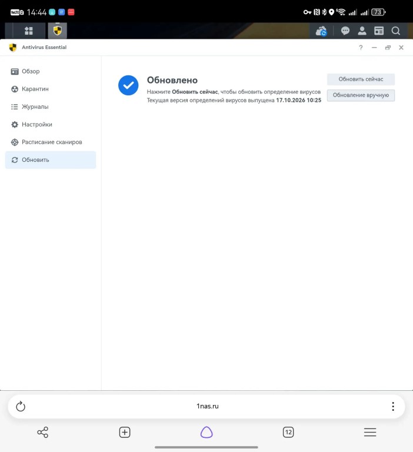
Task: Minimize the Antivirus Essential window
Action: (374, 48)
